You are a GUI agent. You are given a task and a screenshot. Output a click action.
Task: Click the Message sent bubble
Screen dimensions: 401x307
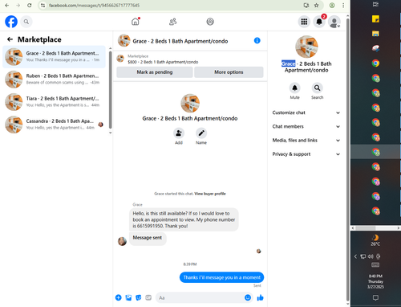coord(148,238)
